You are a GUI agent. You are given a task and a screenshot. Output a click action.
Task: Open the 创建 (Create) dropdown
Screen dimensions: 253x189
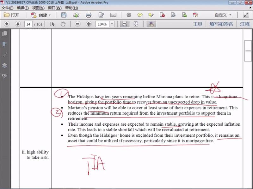point(41,15)
